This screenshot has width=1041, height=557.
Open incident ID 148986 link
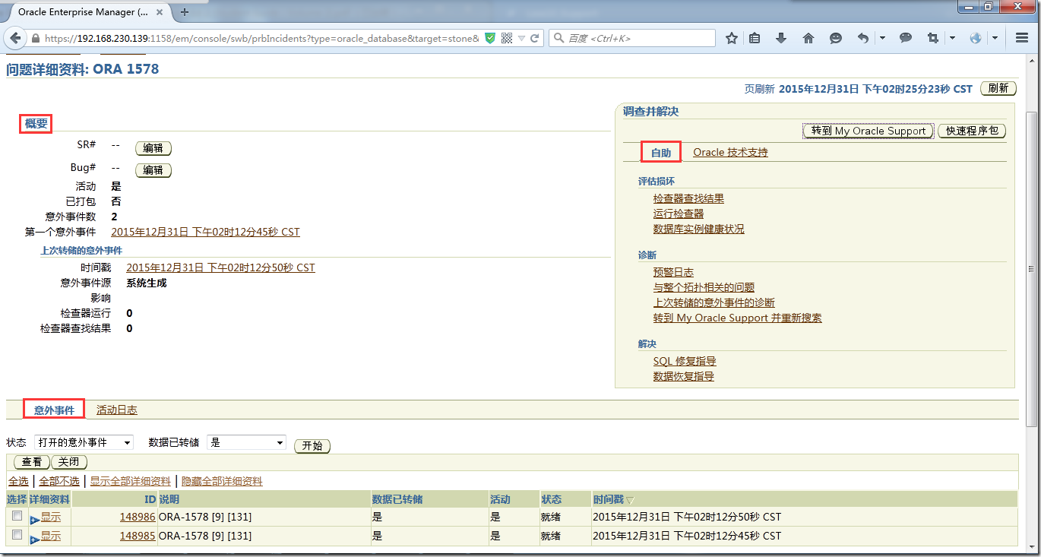138,517
